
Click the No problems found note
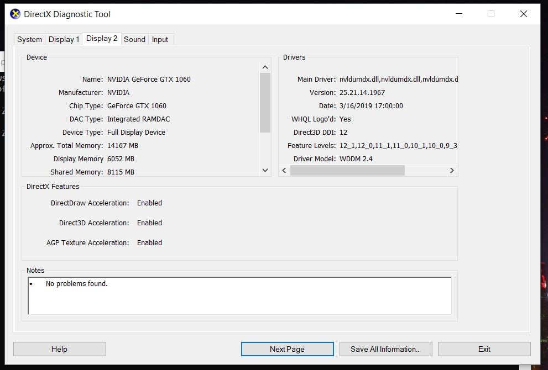(x=76, y=283)
